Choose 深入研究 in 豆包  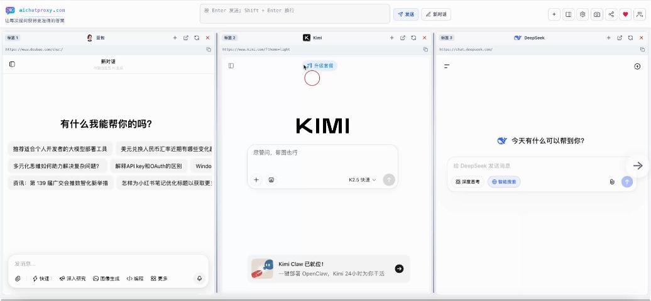click(x=72, y=278)
